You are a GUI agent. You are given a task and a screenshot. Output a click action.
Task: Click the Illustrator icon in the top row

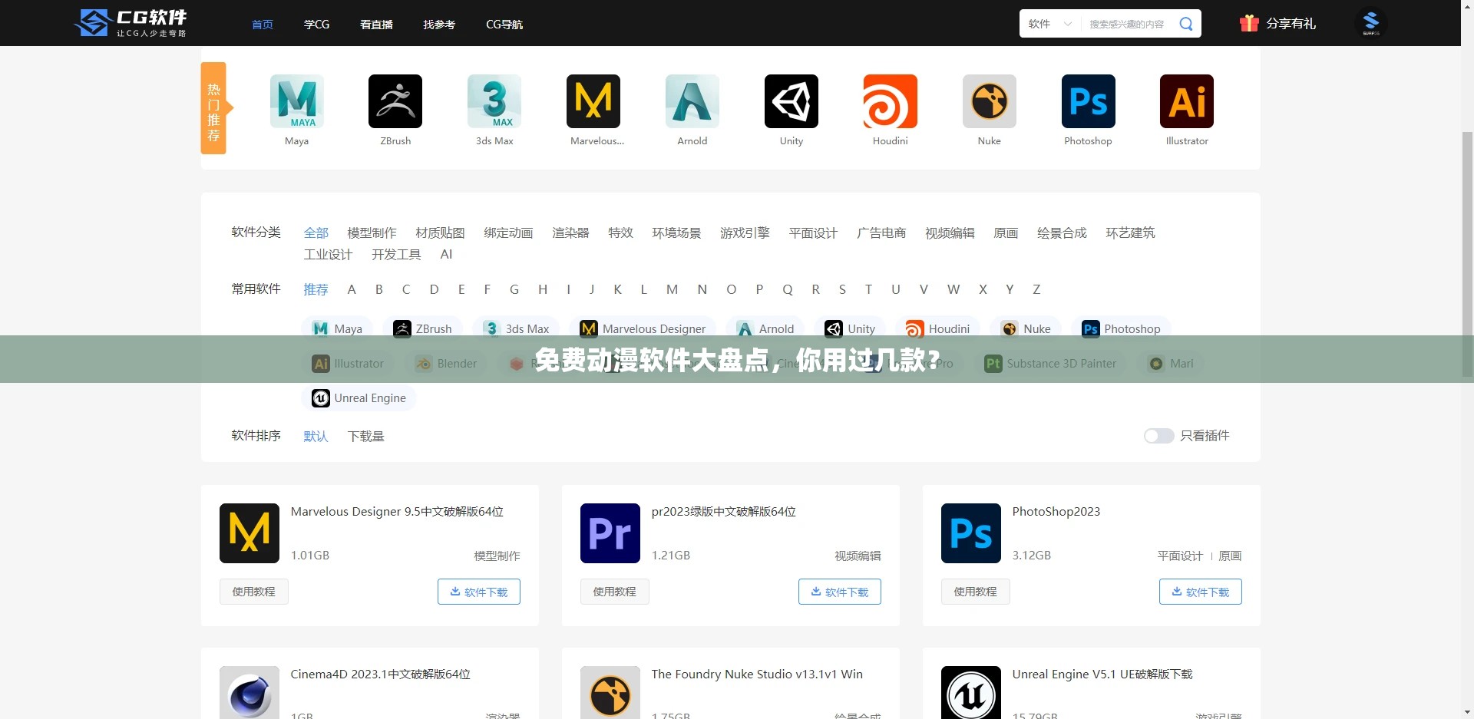click(x=1186, y=101)
